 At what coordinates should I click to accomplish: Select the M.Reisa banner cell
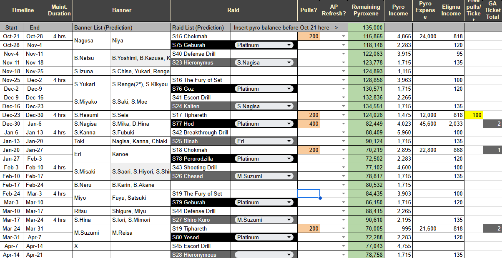(141, 233)
